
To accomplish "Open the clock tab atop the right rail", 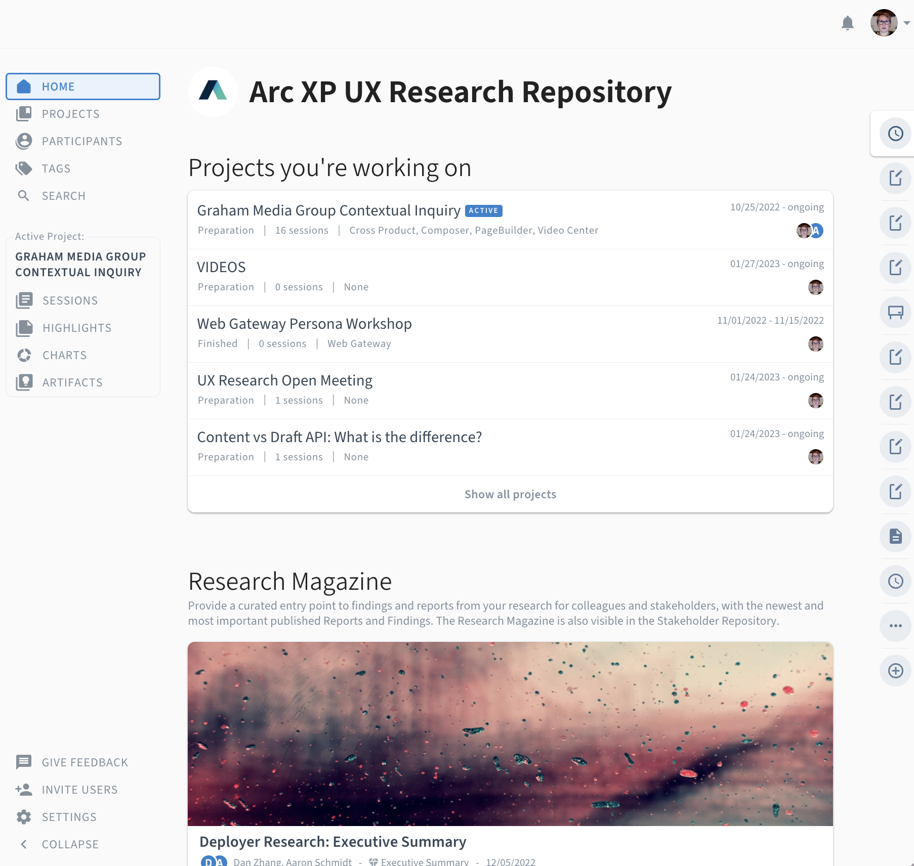I will [x=896, y=134].
